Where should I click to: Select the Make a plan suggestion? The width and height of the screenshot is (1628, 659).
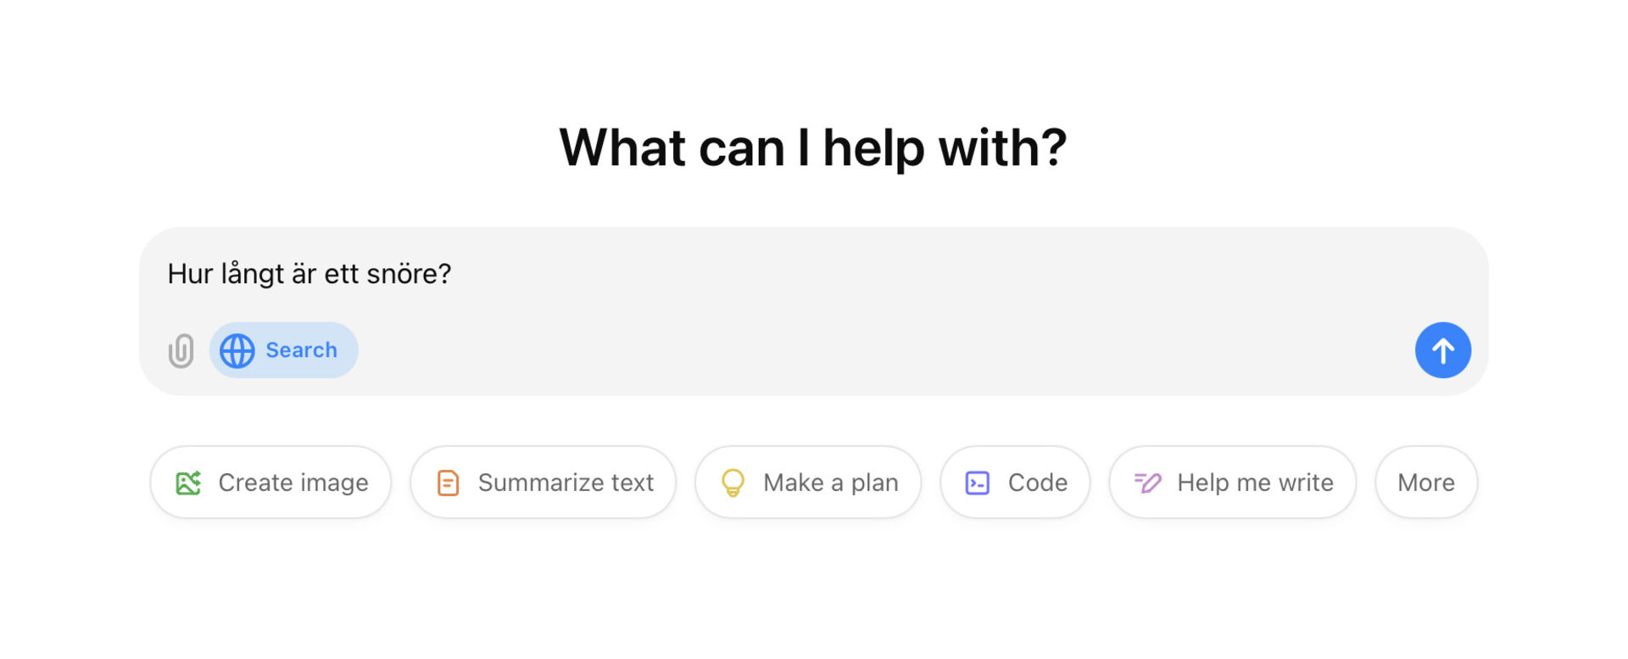point(807,482)
